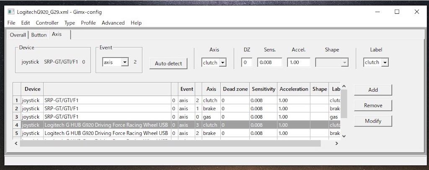
Task: Open the File menu
Action: 11,23
